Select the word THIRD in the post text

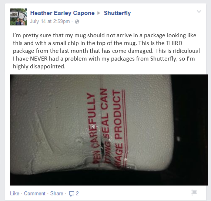(x=174, y=43)
